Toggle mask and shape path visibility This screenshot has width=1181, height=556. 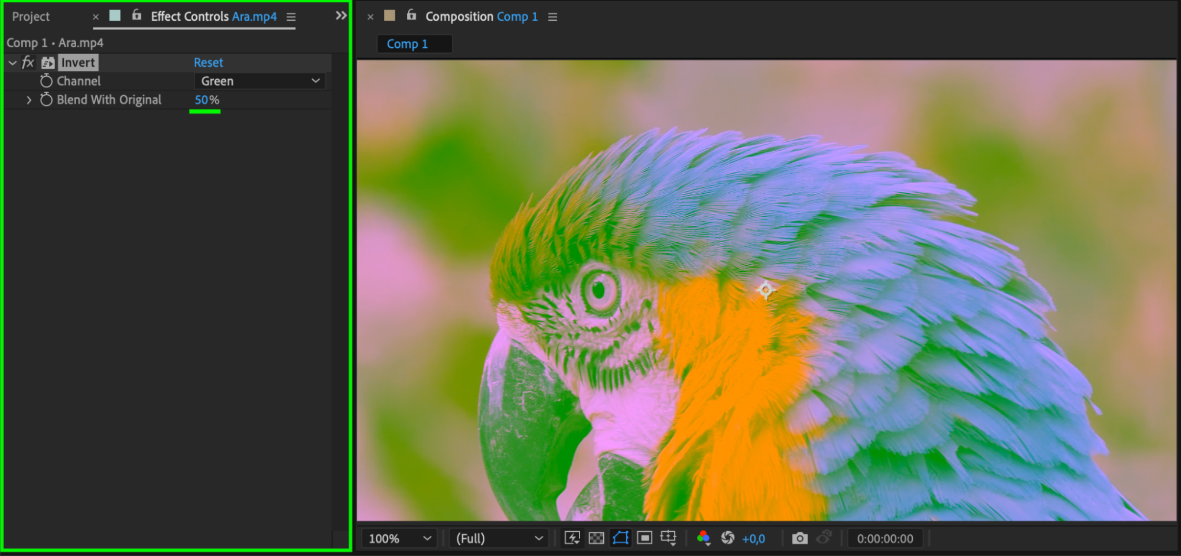click(x=620, y=538)
